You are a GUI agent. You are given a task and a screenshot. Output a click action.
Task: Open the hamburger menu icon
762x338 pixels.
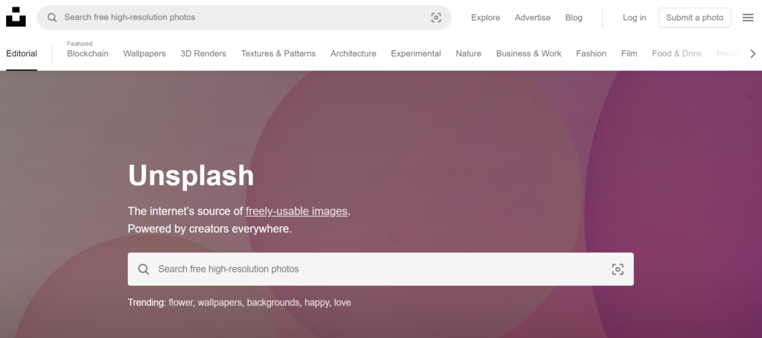(748, 18)
